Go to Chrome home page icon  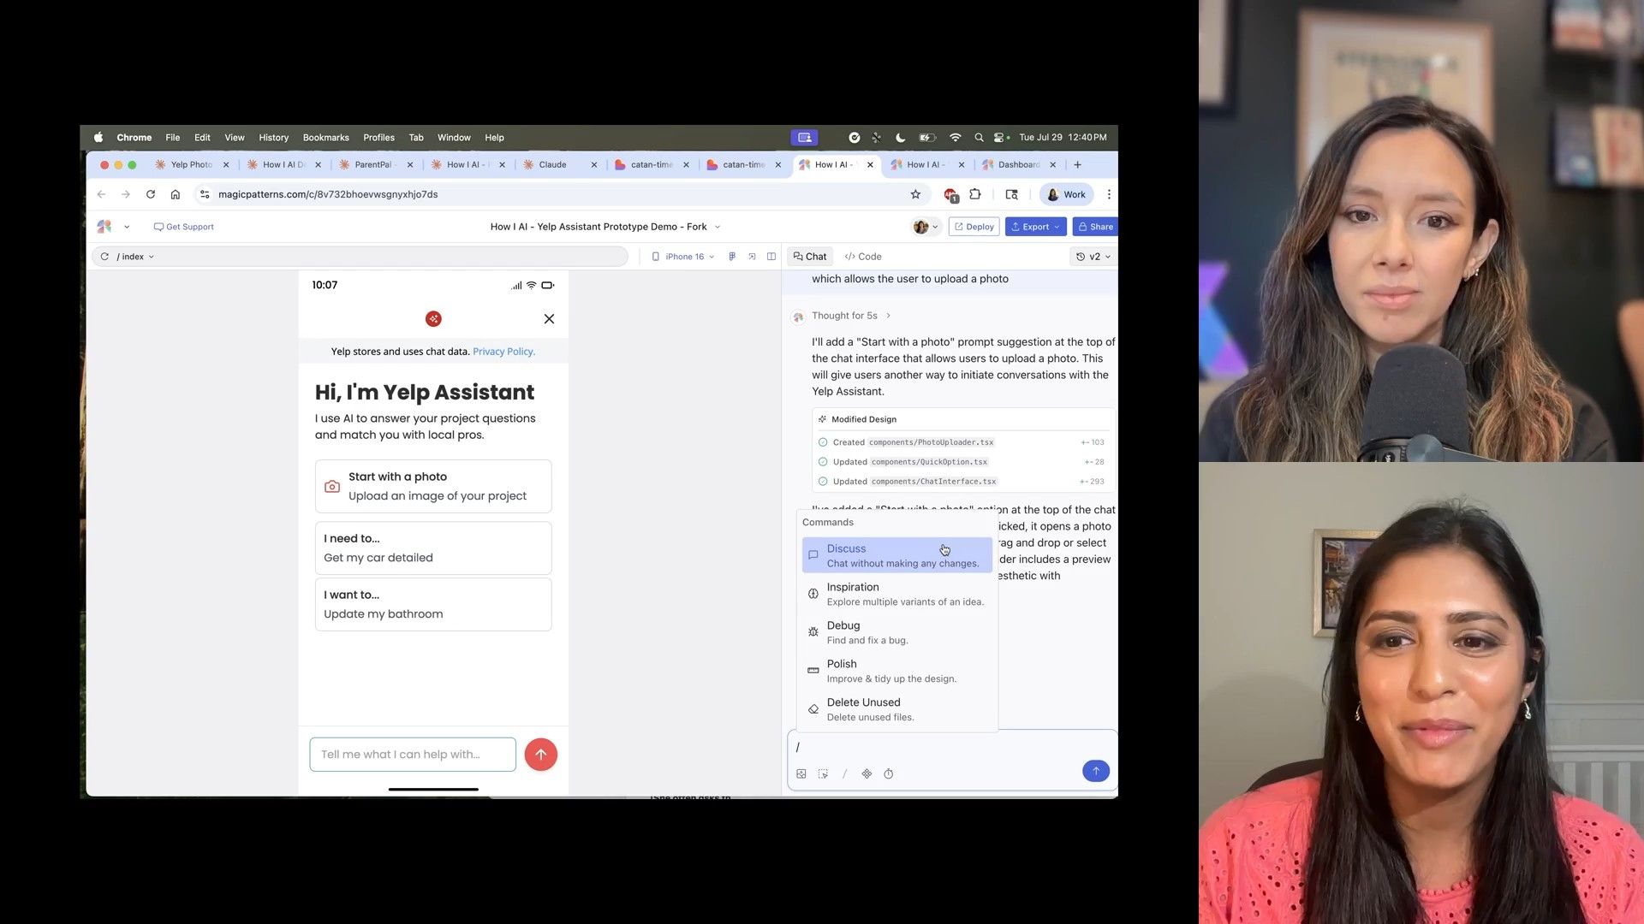(x=176, y=194)
